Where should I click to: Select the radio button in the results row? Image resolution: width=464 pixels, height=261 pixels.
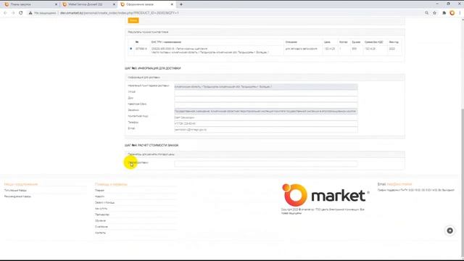pyautogui.click(x=130, y=49)
